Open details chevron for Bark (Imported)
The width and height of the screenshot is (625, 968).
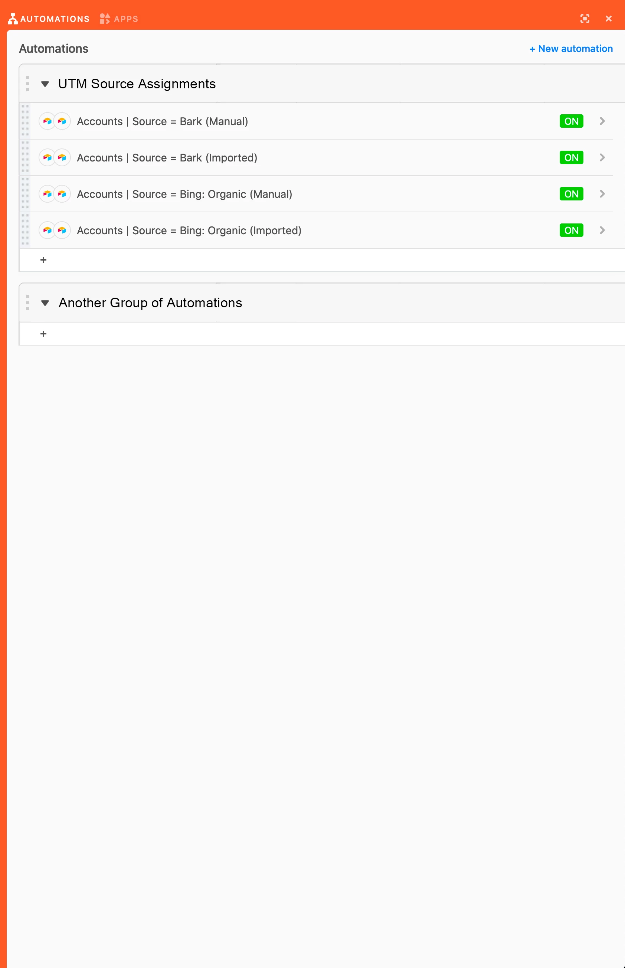[602, 157]
